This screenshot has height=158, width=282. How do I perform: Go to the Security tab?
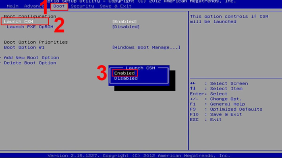click(82, 6)
